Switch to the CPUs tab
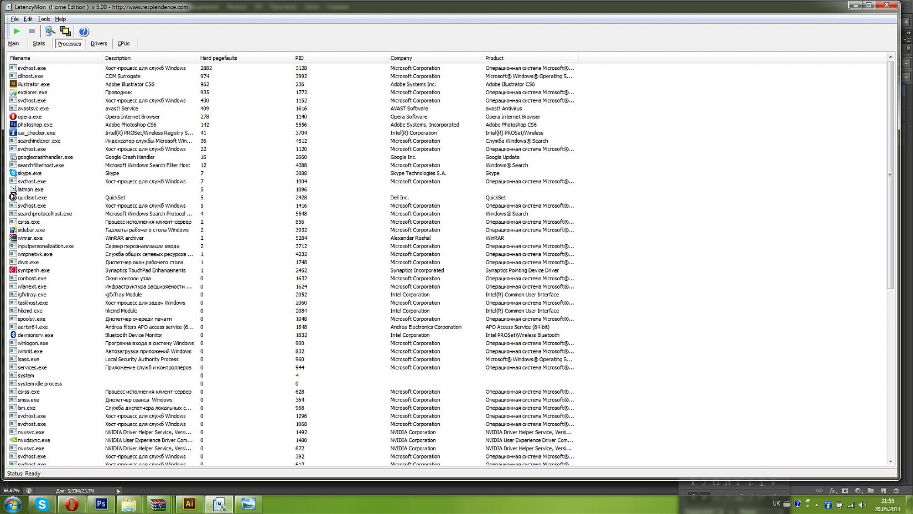This screenshot has height=514, width=913. pos(123,43)
